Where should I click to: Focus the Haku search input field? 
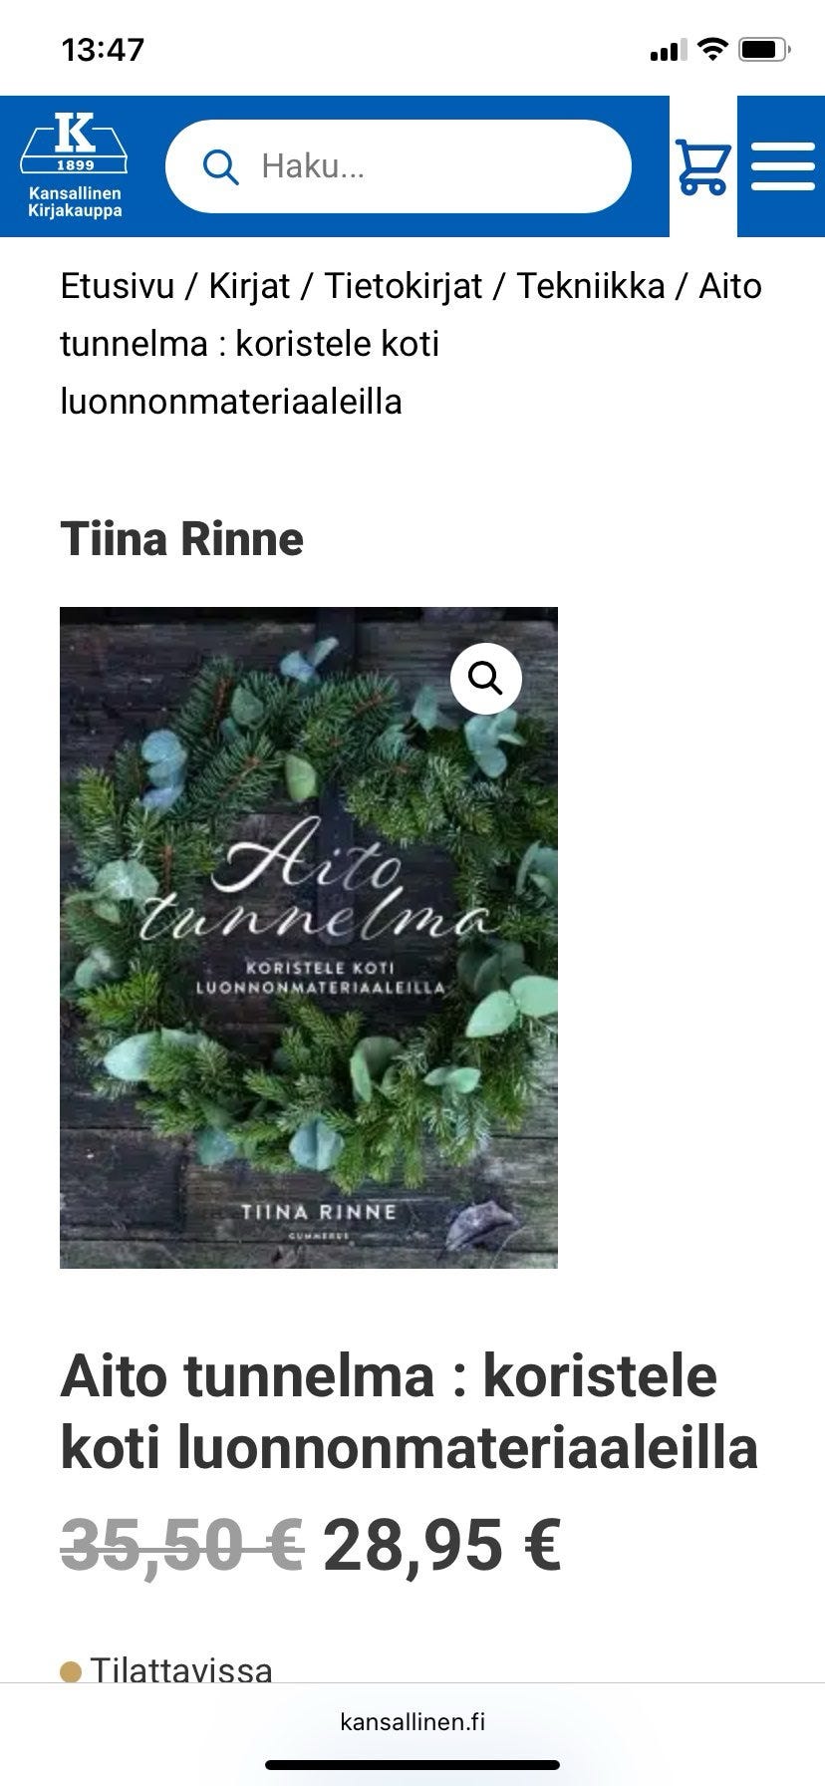coord(399,166)
